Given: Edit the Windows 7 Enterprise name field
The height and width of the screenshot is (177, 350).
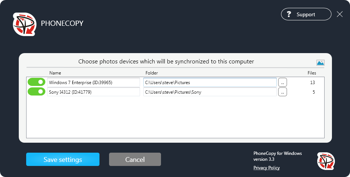Looking at the screenshot, I should (94, 82).
